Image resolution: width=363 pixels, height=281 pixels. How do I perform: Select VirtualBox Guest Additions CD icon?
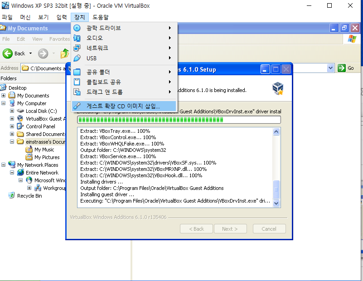tap(20, 118)
